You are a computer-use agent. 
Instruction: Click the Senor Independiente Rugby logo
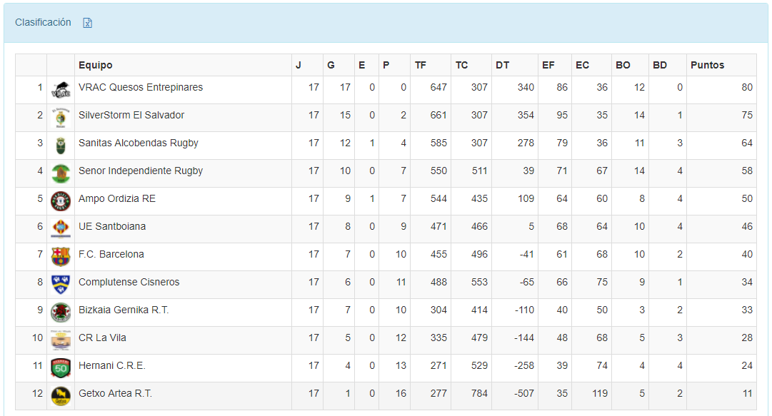pos(61,173)
